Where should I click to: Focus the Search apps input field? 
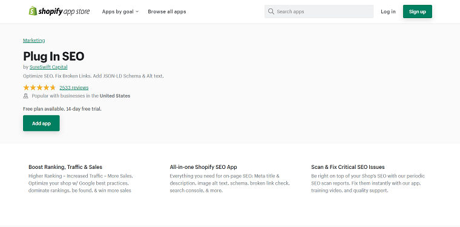point(319,12)
